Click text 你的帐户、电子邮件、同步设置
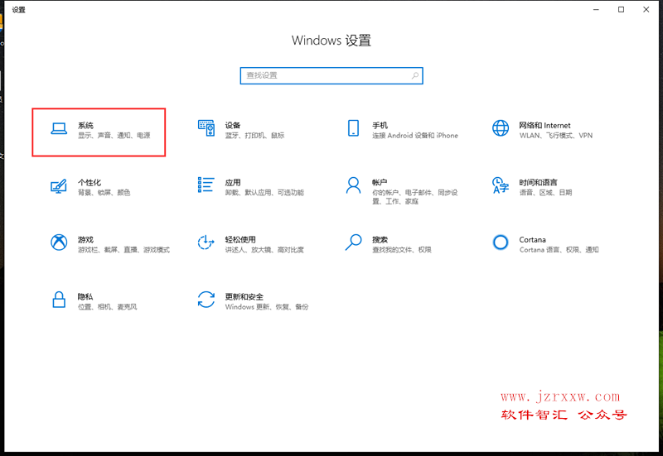This screenshot has height=456, width=663. pos(415,197)
